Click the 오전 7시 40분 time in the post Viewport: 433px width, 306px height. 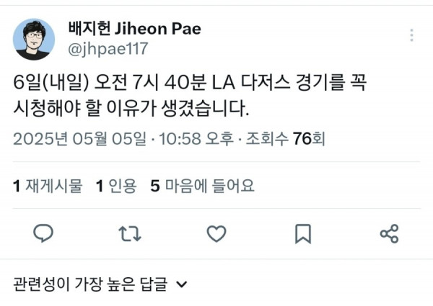151,82
